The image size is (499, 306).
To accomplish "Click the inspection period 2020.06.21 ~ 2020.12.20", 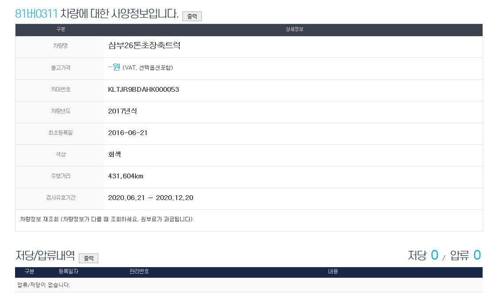I will (x=151, y=198).
